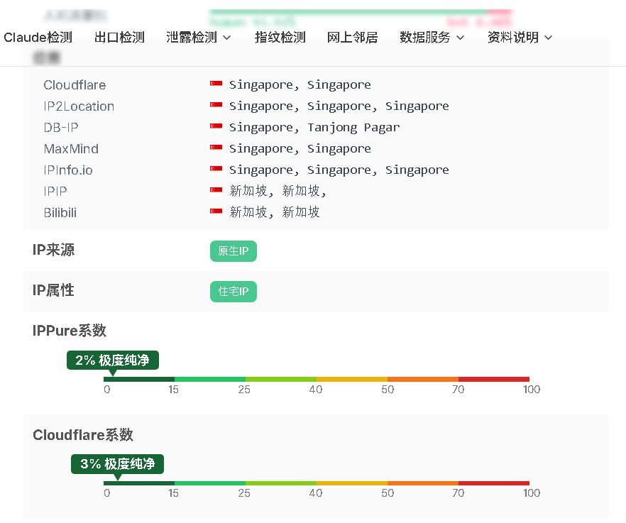The width and height of the screenshot is (626, 523).
Task: Click the Singapore flag in Cloudflare row
Action: pyautogui.click(x=216, y=84)
